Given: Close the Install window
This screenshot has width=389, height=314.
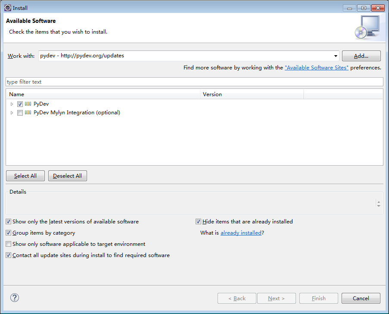Looking at the screenshot, I should pyautogui.click(x=378, y=8).
